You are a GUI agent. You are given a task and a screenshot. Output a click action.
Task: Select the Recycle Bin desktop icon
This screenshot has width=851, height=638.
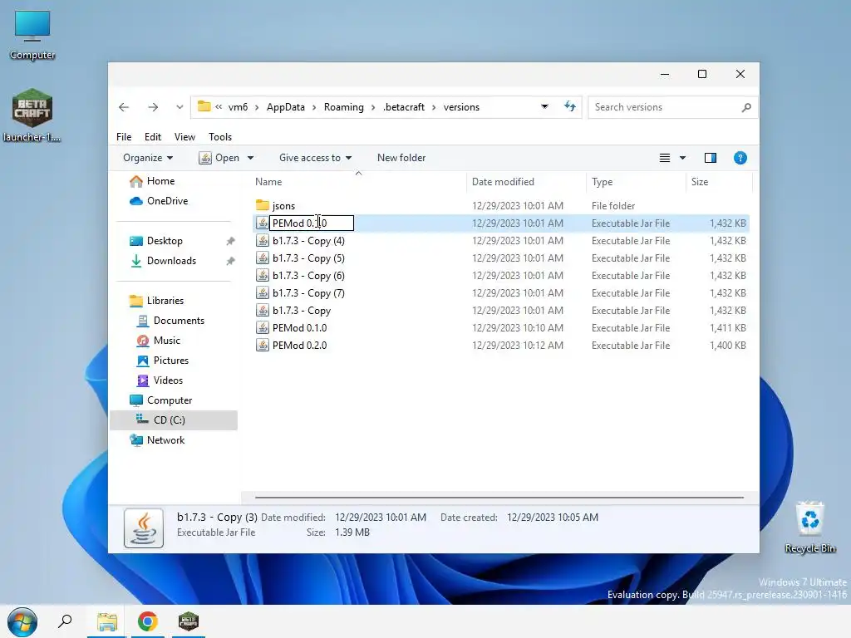click(809, 528)
